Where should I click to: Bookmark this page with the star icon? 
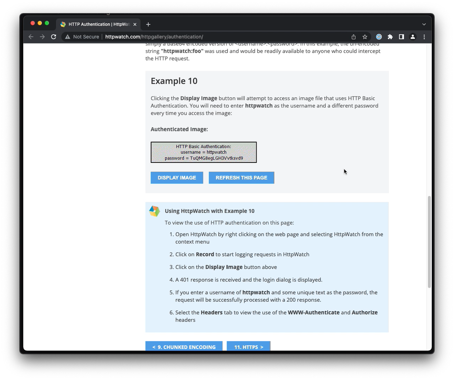[365, 37]
